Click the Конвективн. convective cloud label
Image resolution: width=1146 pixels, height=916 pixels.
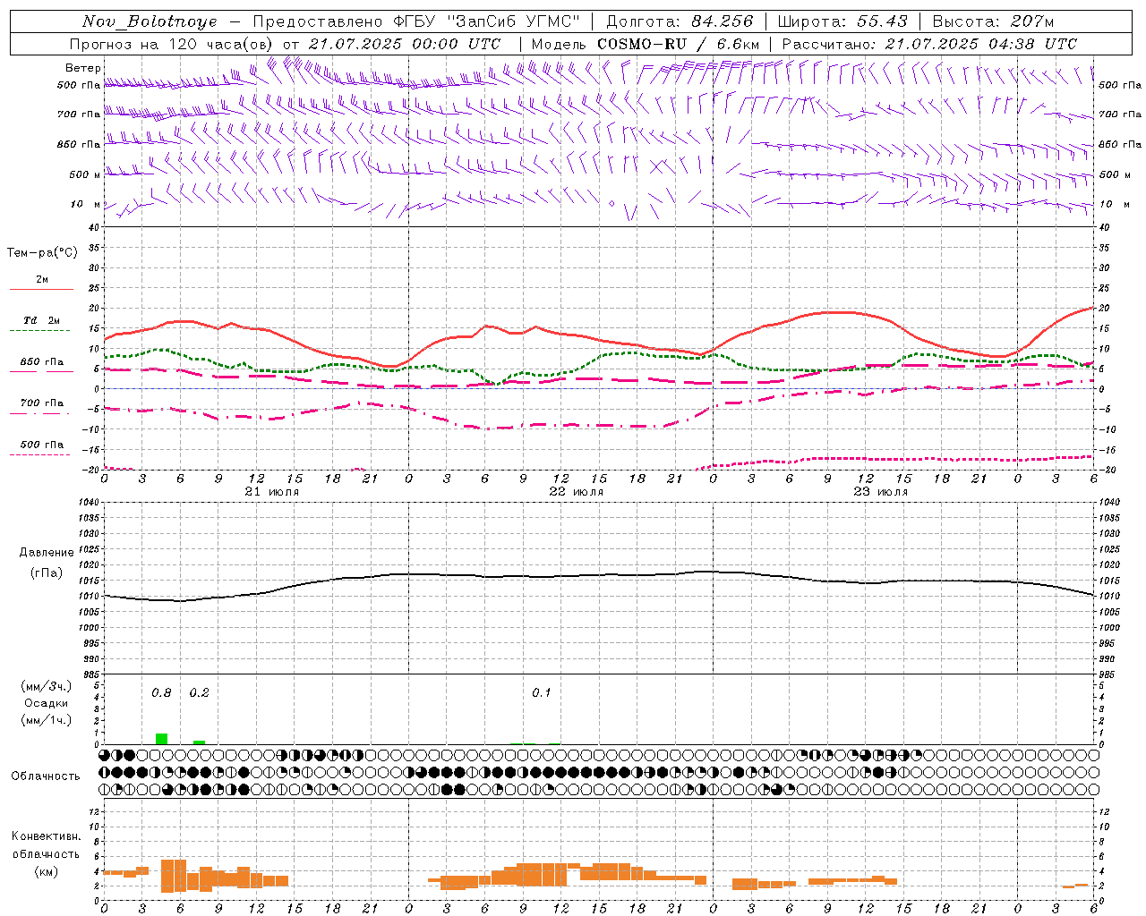[46, 836]
